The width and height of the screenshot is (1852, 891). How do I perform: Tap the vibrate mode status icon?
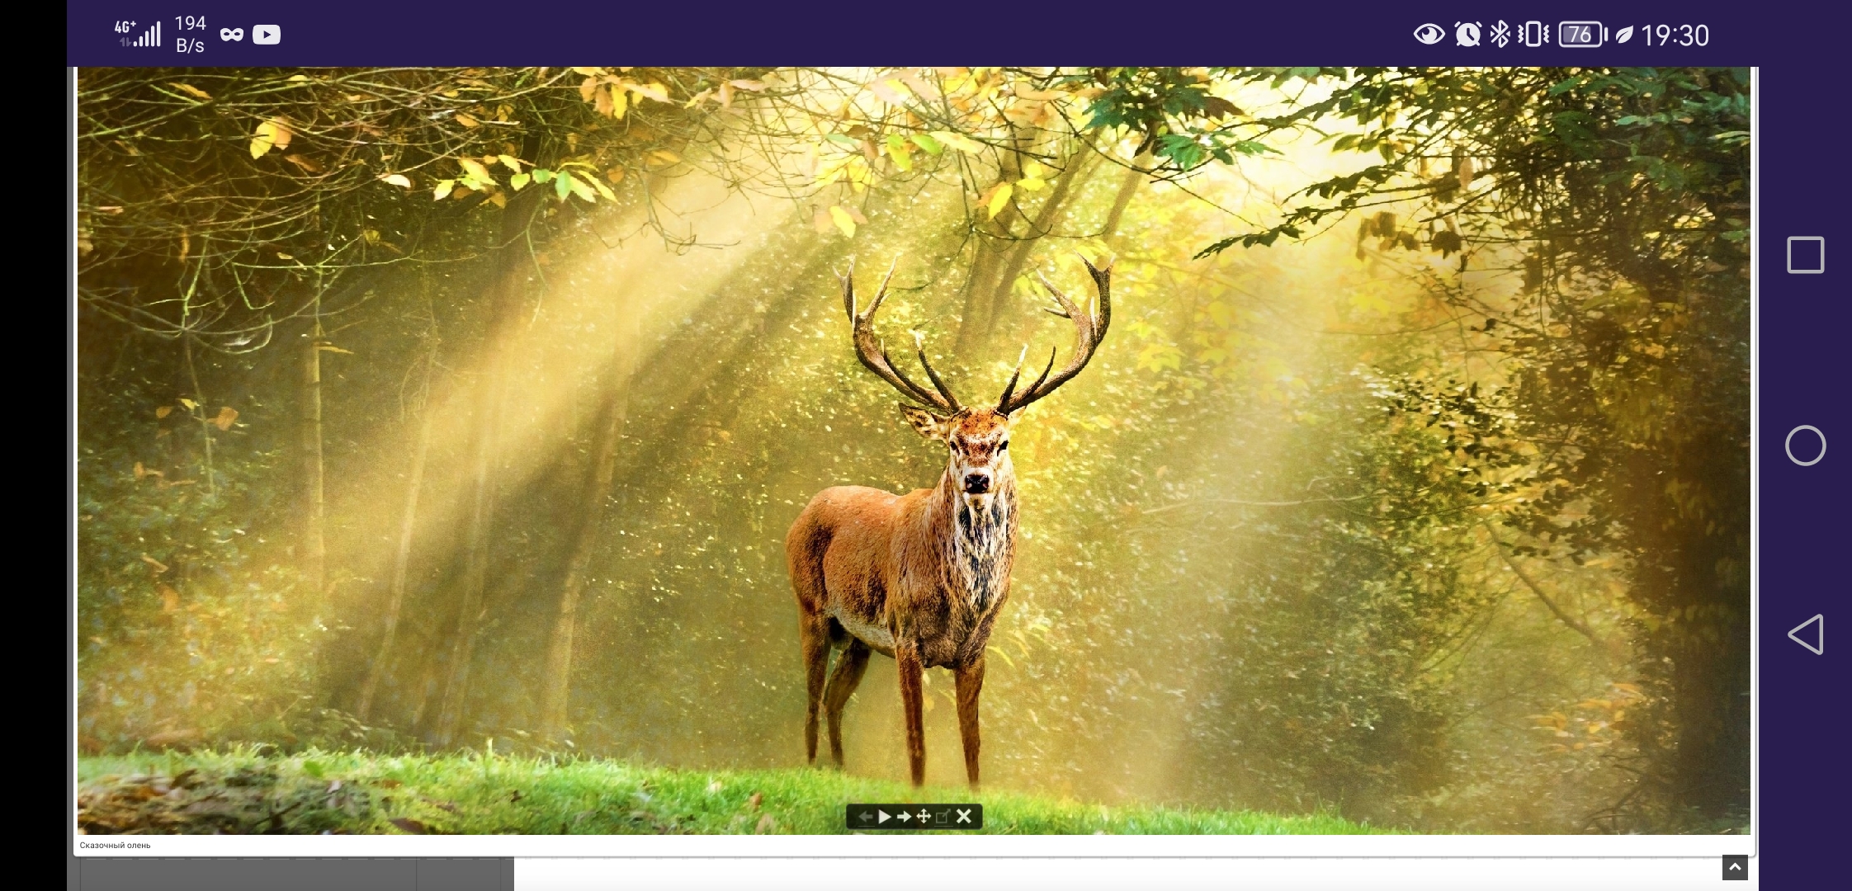tap(1533, 35)
